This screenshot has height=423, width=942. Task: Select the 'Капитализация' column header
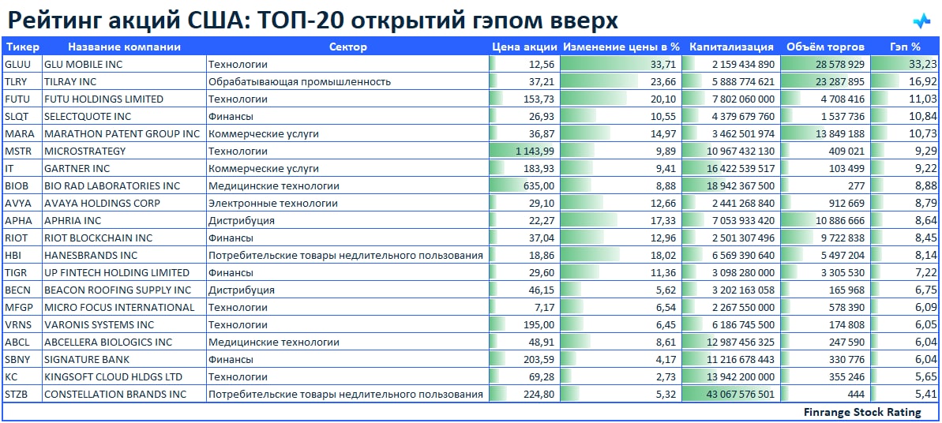click(x=731, y=47)
